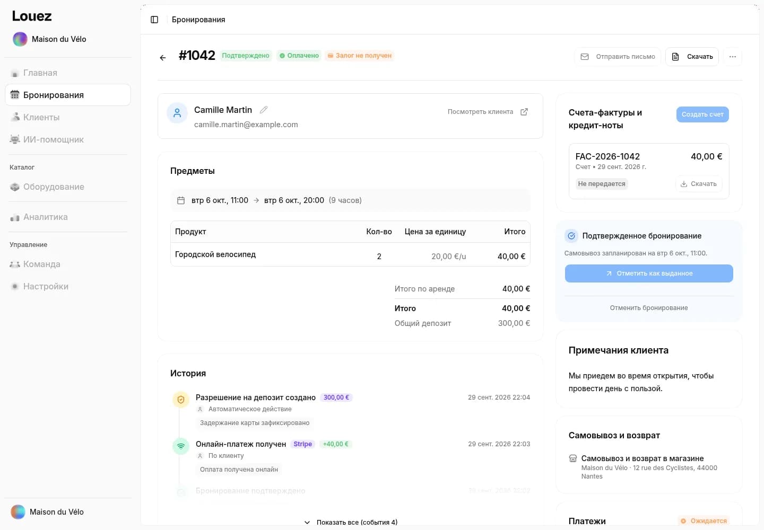Click the deposit authorization shield icon
The image size is (764, 530).
pos(181,400)
